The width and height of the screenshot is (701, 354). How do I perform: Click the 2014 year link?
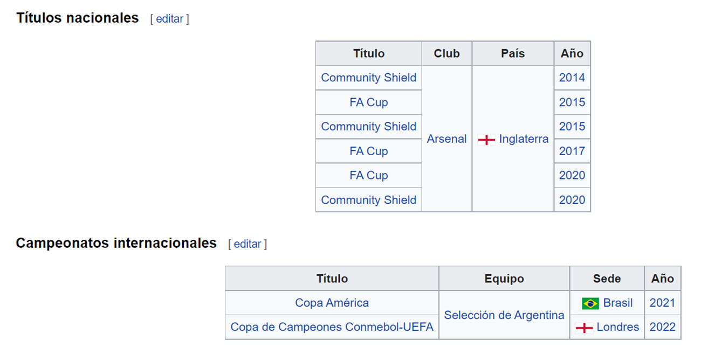click(572, 78)
